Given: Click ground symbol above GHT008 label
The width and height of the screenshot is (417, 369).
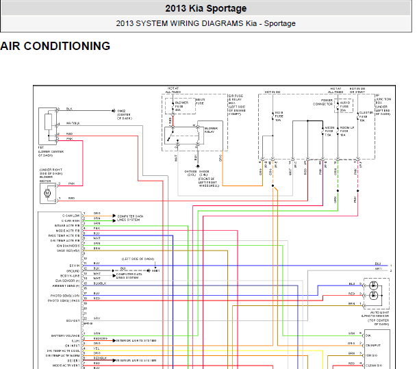Looking at the screenshot, I should (198, 166).
